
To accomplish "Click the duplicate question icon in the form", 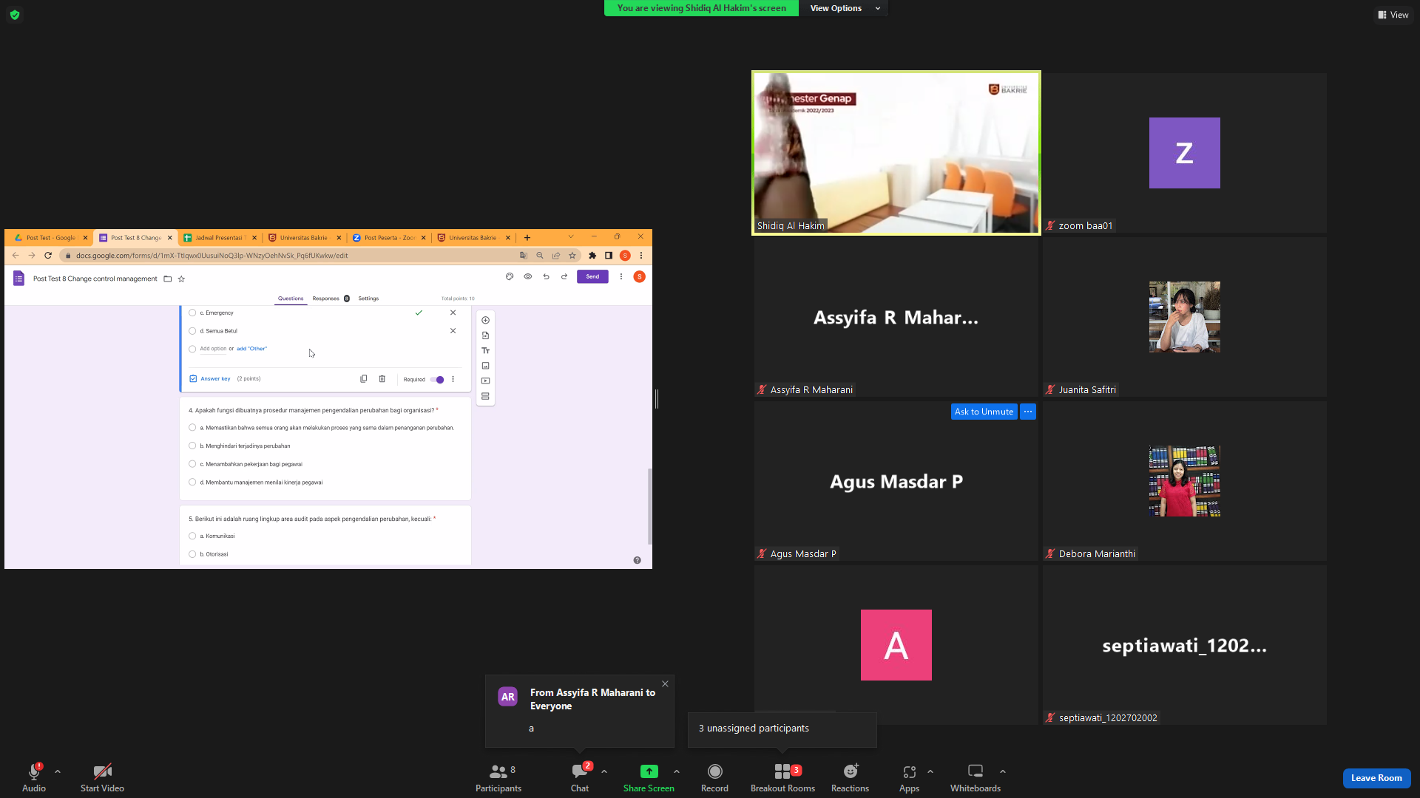I will 364,379.
